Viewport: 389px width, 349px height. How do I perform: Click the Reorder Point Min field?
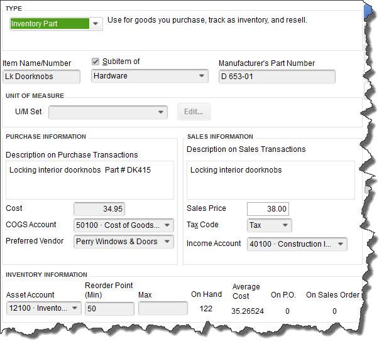click(109, 309)
